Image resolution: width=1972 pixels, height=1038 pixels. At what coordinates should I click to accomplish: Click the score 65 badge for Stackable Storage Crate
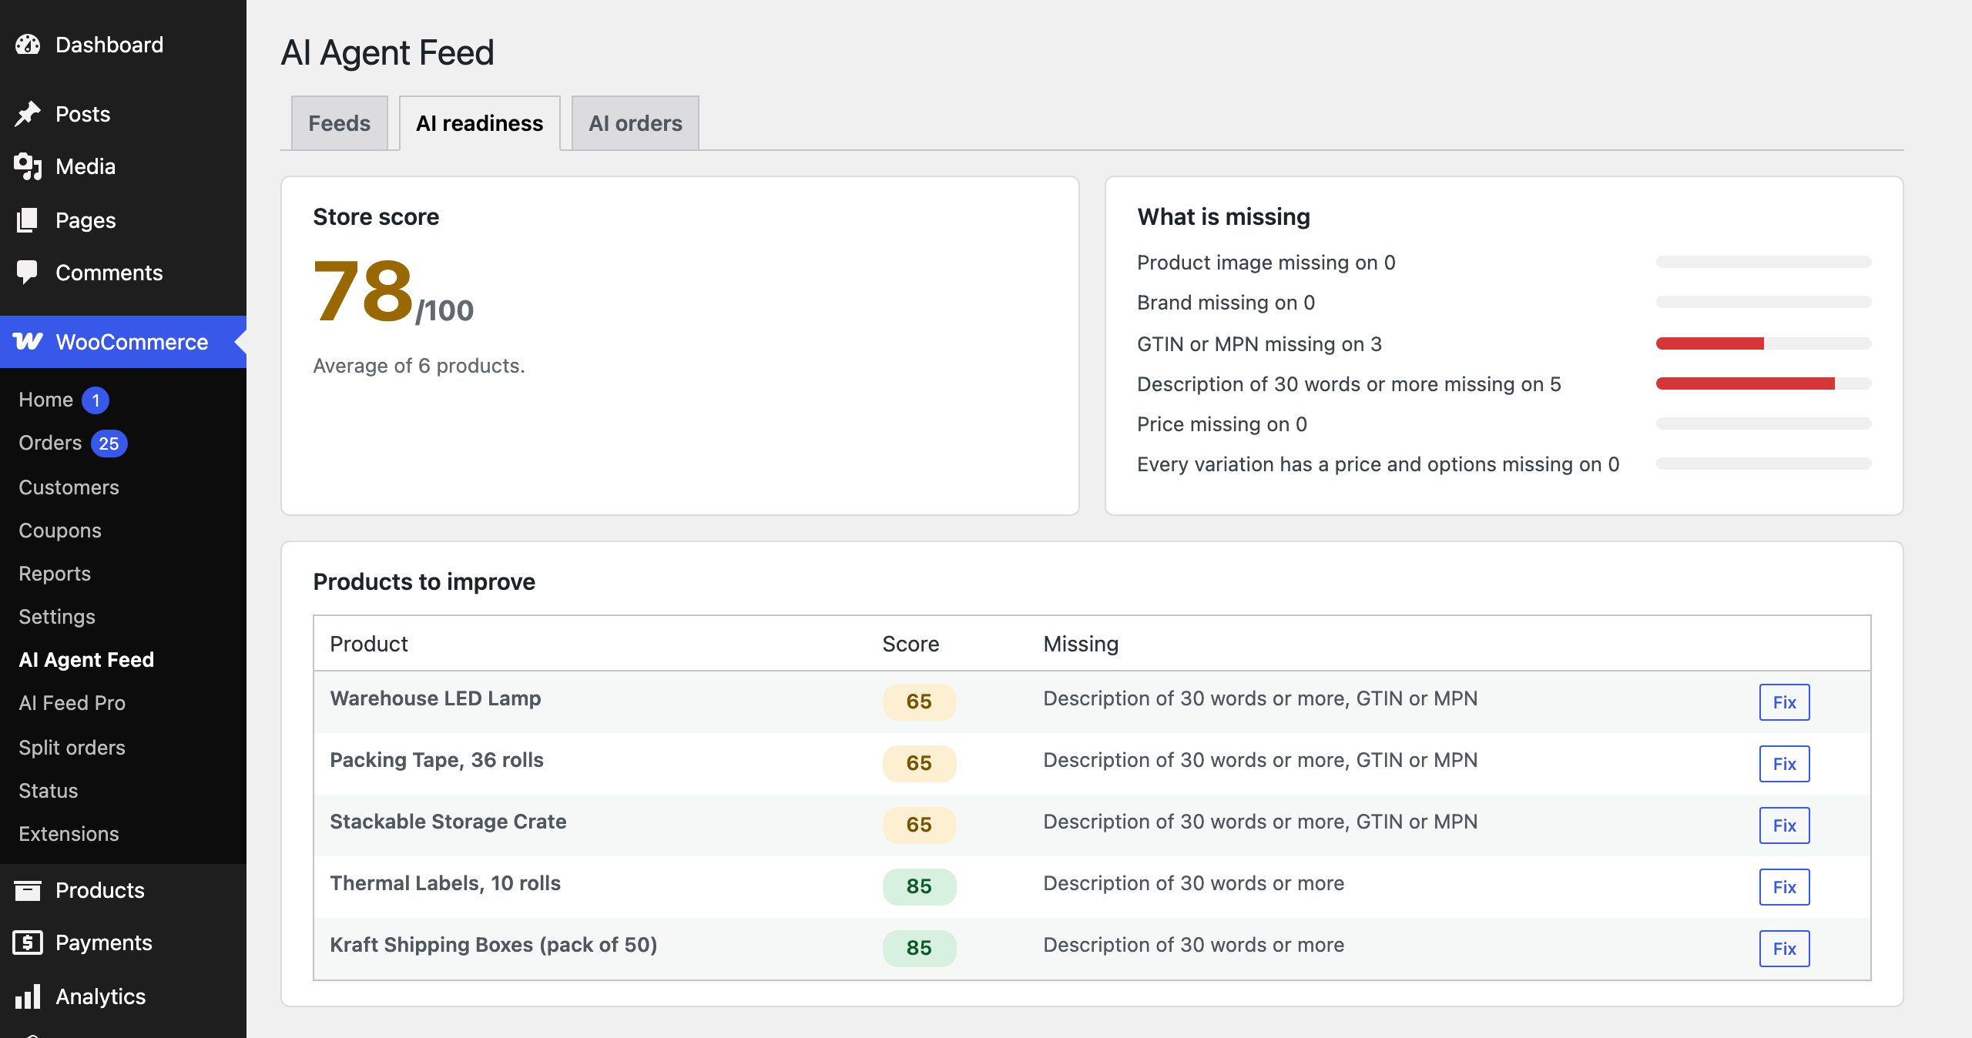(919, 825)
